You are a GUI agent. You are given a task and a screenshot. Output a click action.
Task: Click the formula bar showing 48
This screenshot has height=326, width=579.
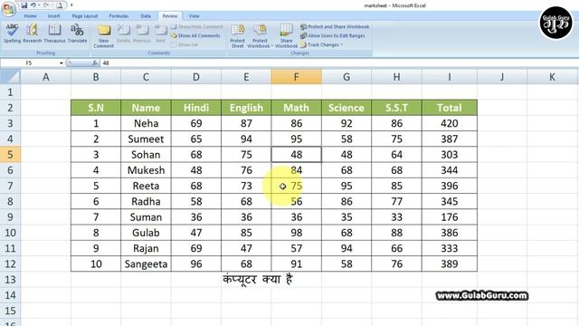pyautogui.click(x=340, y=63)
